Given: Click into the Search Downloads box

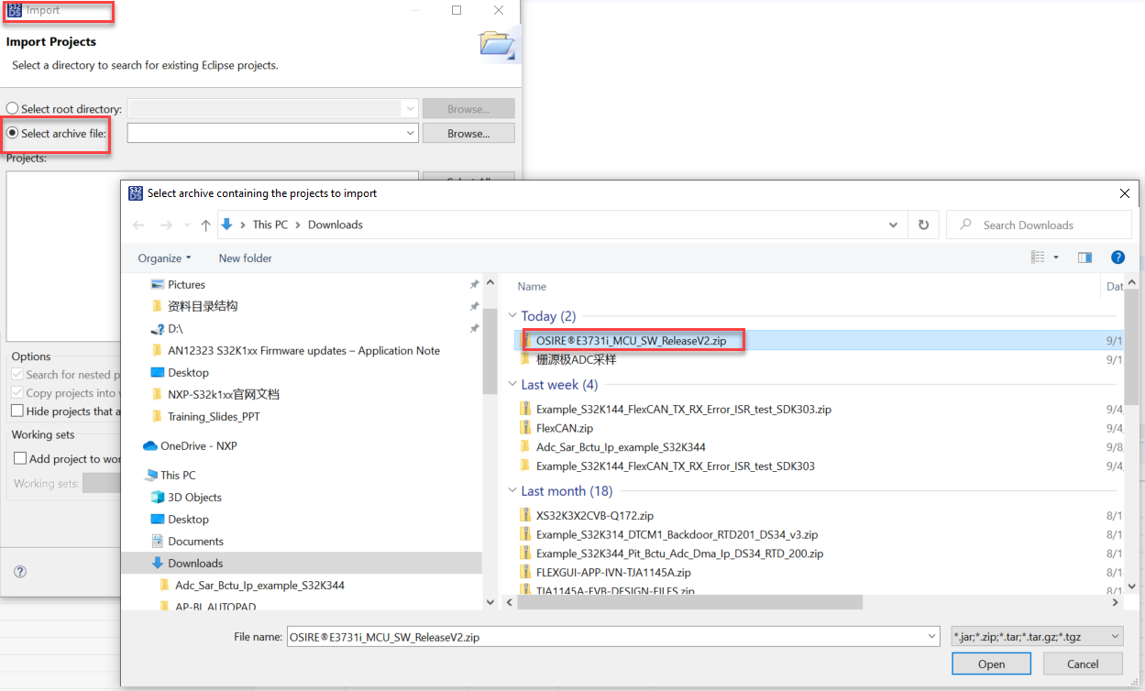Looking at the screenshot, I should click(x=1040, y=225).
